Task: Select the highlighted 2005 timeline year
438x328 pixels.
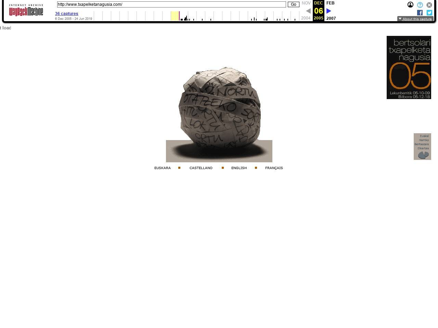Action: tap(175, 16)
